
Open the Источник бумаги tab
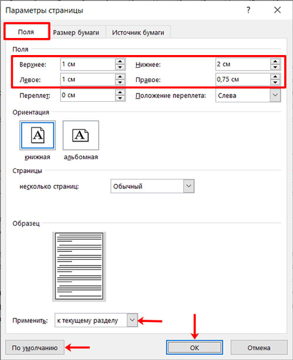coord(138,32)
